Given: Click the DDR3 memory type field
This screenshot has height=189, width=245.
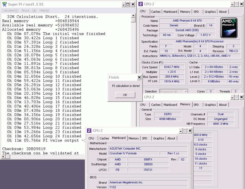Looking at the screenshot, I should click(168, 114).
